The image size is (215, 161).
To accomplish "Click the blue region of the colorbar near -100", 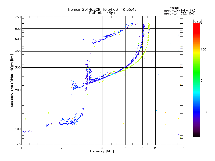I will [197, 112].
